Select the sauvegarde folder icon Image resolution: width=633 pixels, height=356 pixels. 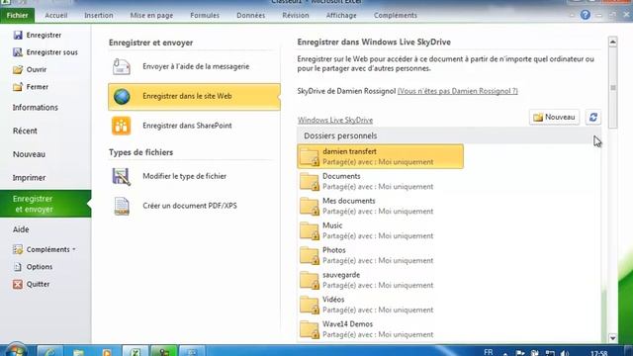(x=310, y=280)
